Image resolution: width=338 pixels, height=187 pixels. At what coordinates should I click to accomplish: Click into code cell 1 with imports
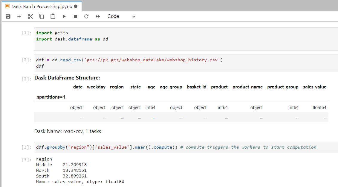click(186, 39)
